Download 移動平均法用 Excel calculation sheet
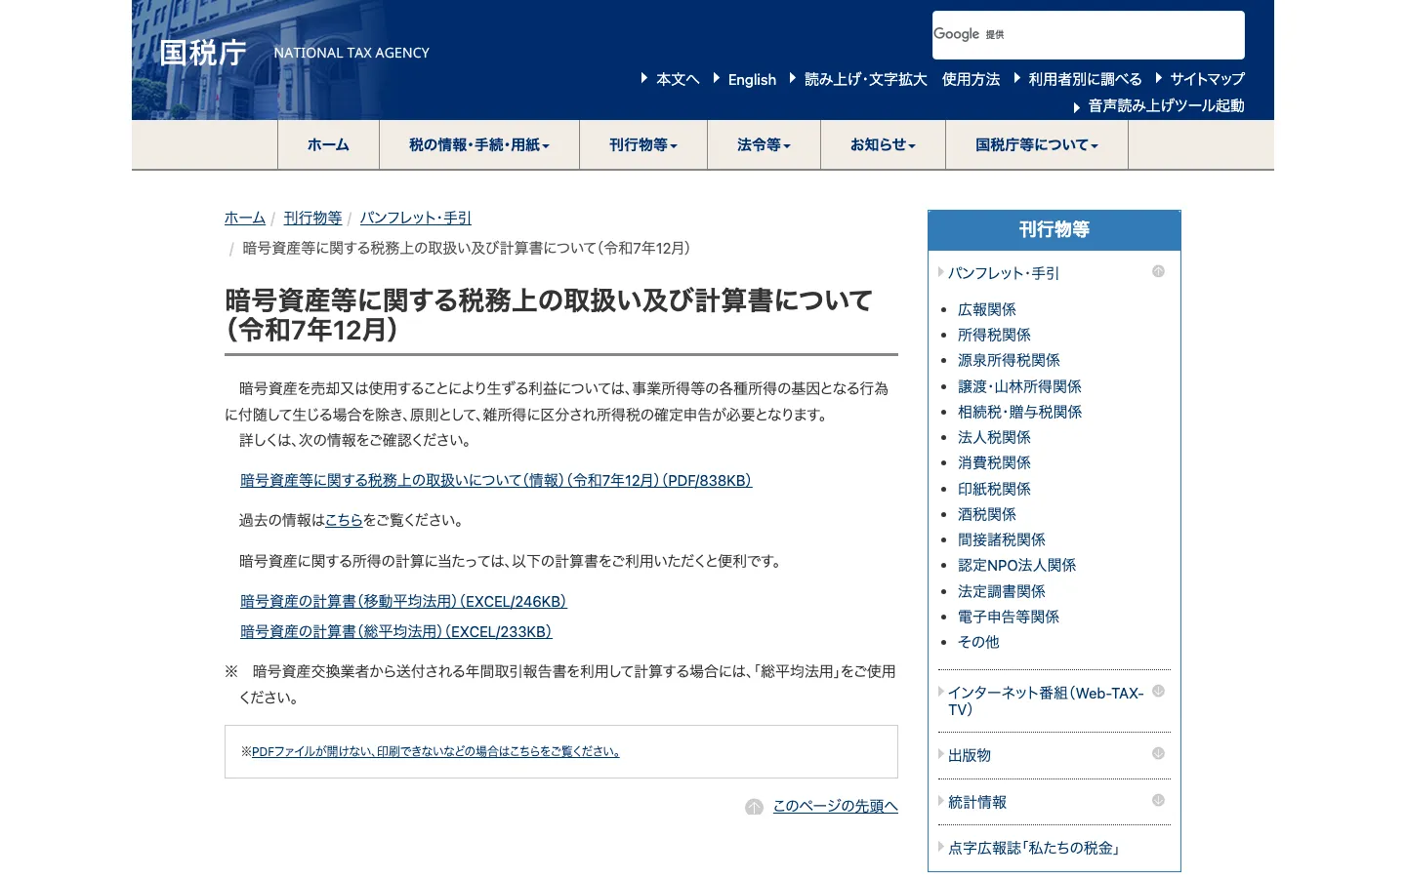The width and height of the screenshot is (1406, 878). (403, 601)
